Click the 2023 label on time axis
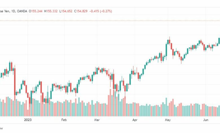This screenshot has width=220, height=133. (x=28, y=120)
